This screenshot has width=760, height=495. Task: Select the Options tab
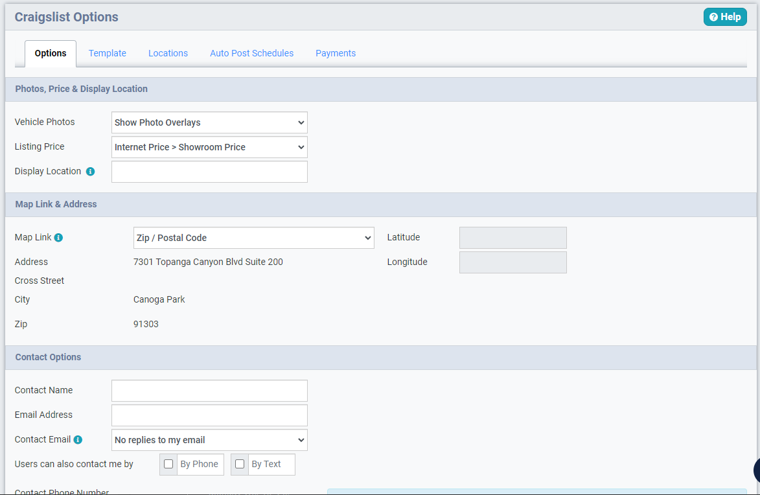click(50, 53)
